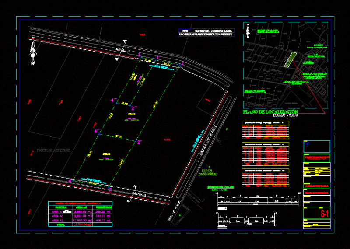Select the 'AVENIDA 1' road label
350x249 pixels.
(x=122, y=51)
